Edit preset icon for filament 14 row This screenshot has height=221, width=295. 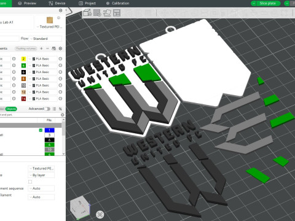60,99
